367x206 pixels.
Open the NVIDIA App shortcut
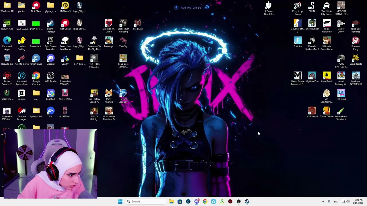tap(7, 25)
